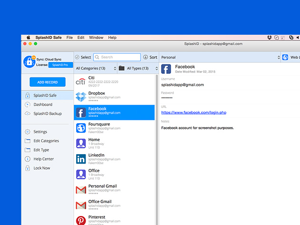
Task: Open the Personal category dropdown
Action: pos(220,58)
